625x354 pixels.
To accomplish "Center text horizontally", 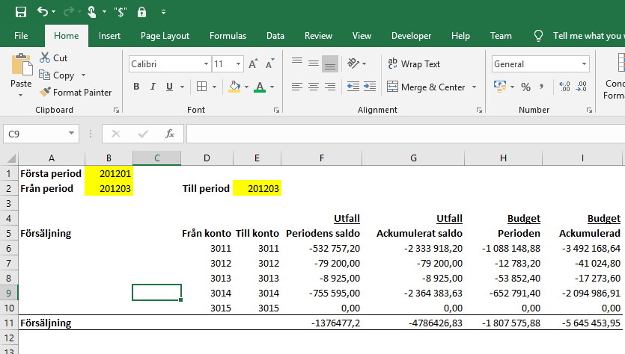I will click(x=314, y=87).
